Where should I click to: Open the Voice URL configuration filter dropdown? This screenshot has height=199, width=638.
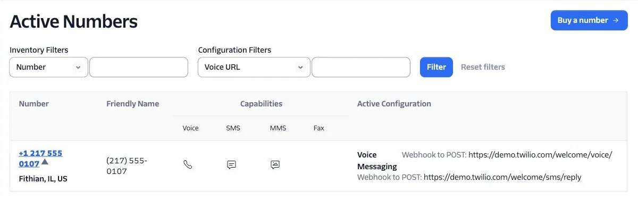tap(254, 67)
